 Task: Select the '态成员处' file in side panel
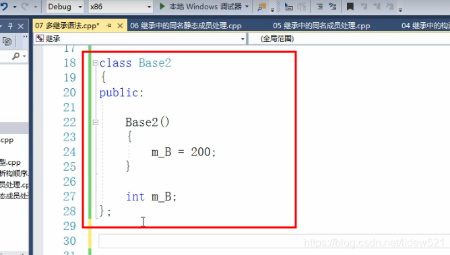pos(14,196)
